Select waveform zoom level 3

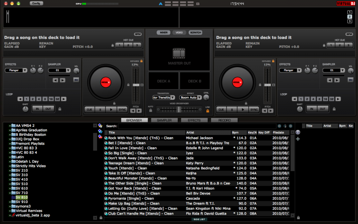pos(349,21)
